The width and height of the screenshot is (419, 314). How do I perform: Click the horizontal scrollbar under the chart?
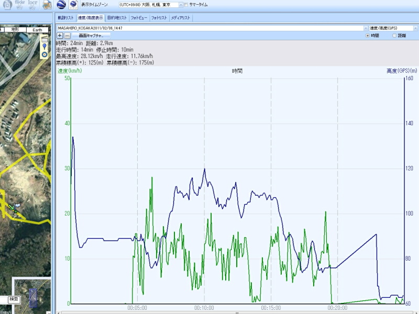(x=237, y=312)
